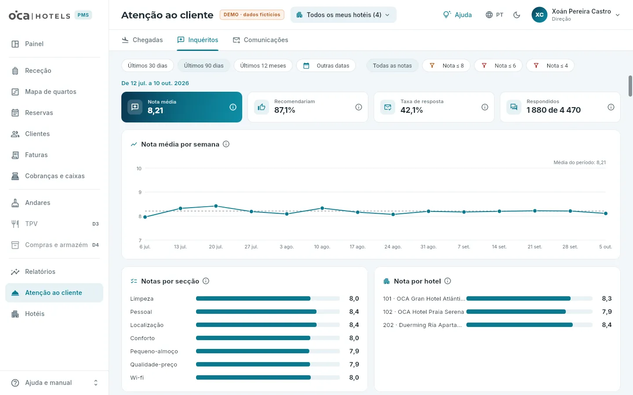The image size is (633, 395).
Task: Open hotel selector Todos os meus hotéis
Action: coord(343,15)
